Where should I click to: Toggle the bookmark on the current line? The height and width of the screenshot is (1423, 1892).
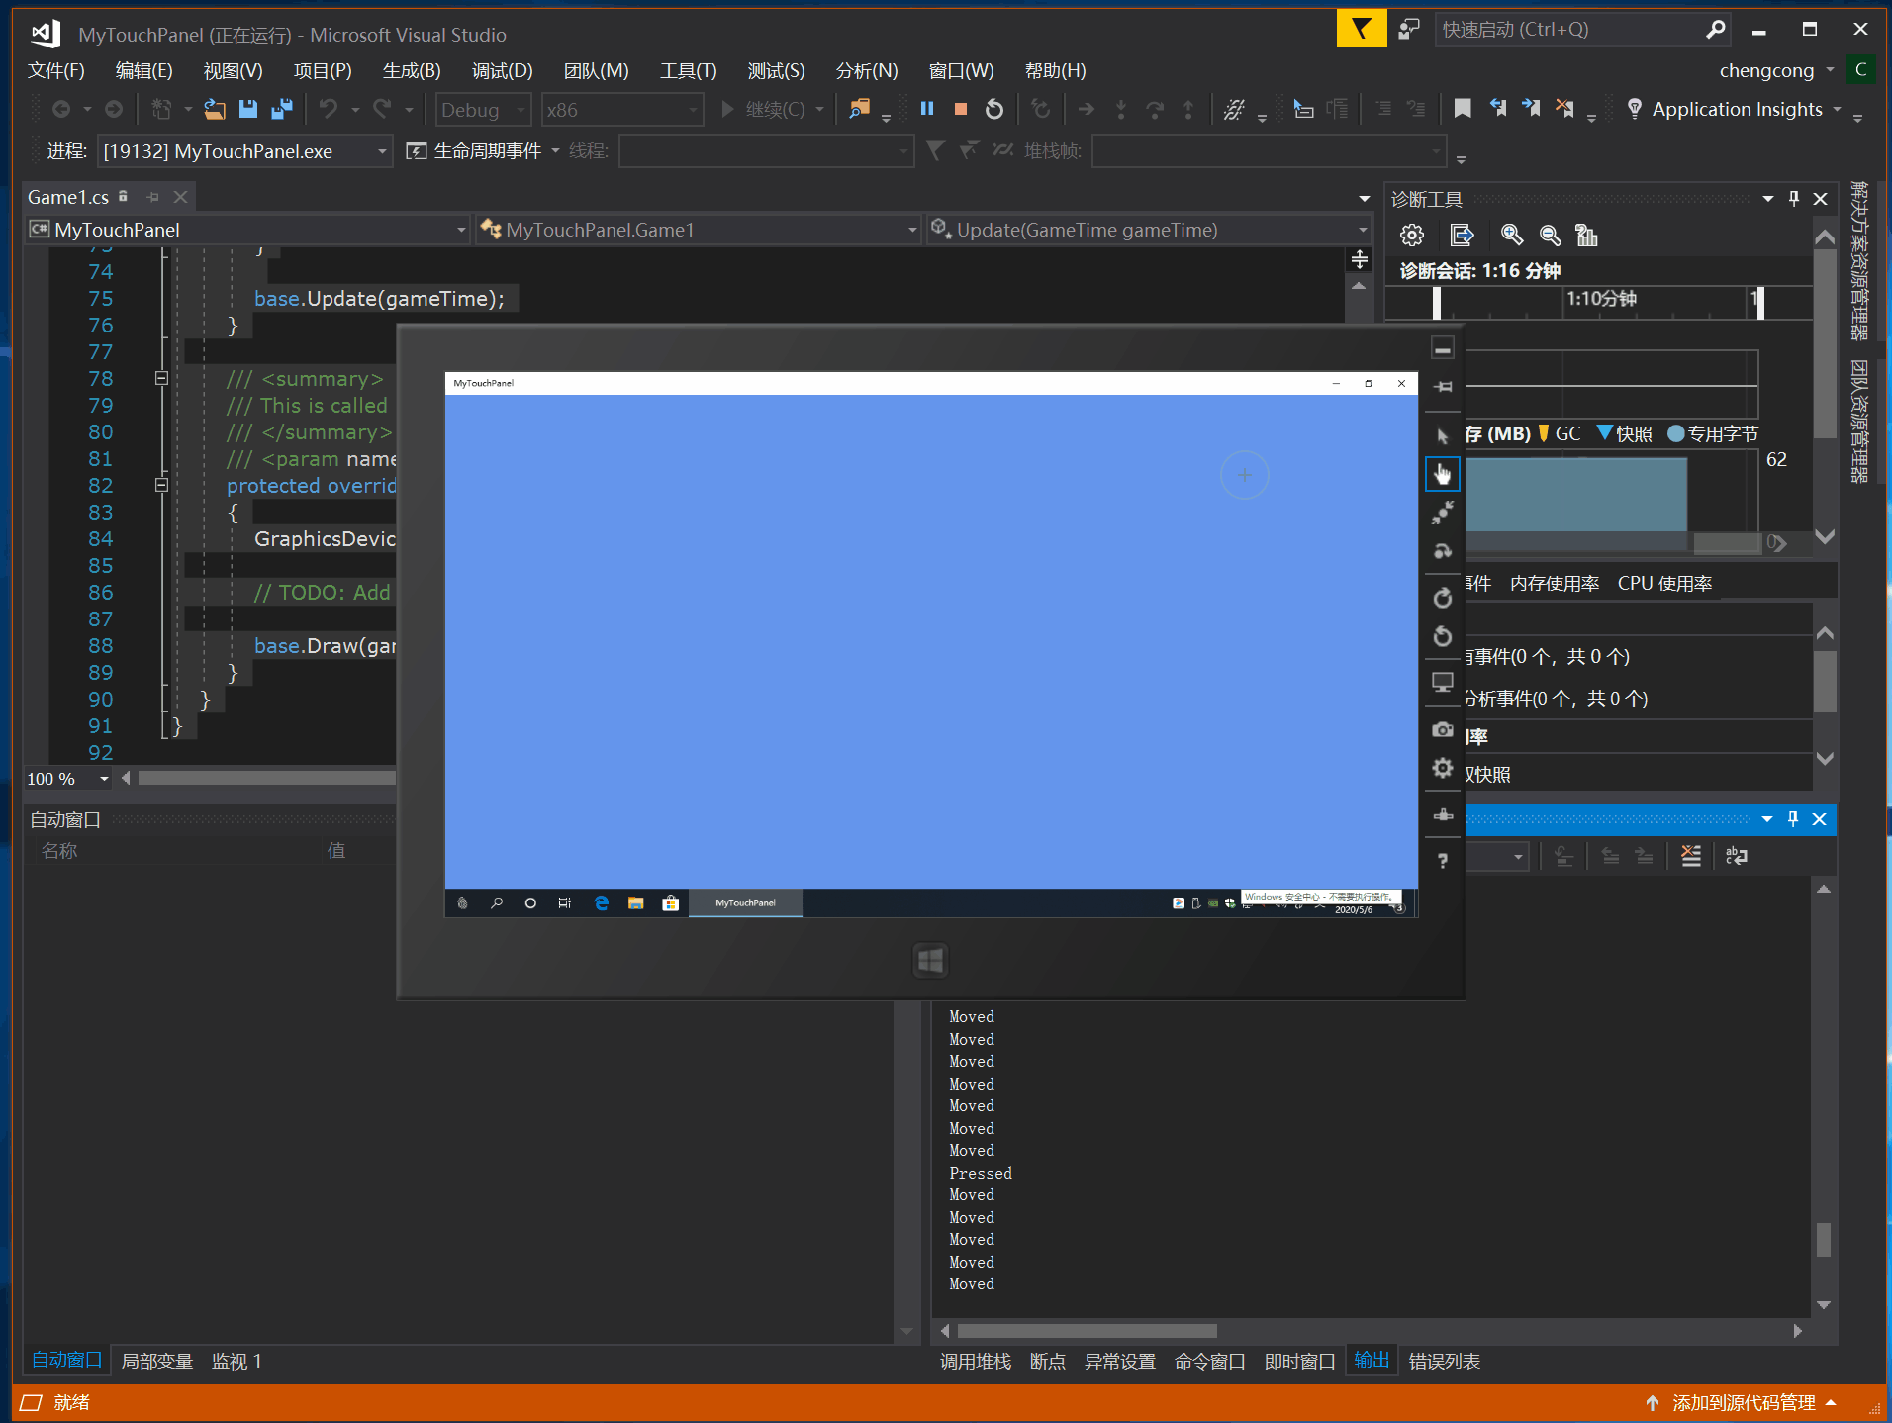(x=1462, y=109)
